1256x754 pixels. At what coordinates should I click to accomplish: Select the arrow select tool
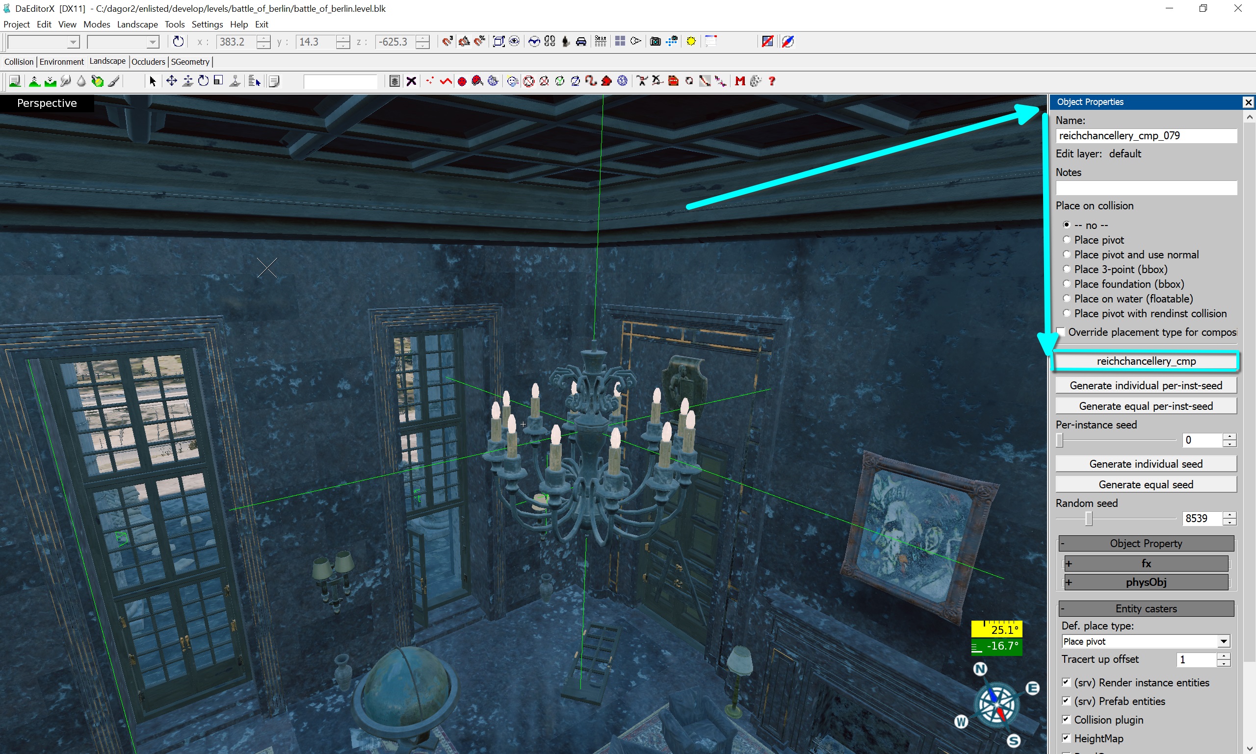tap(152, 81)
